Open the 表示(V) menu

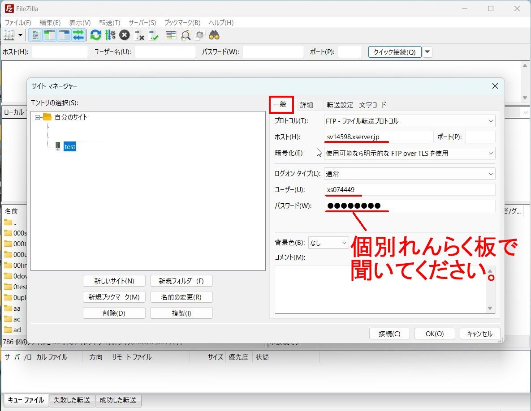click(80, 23)
